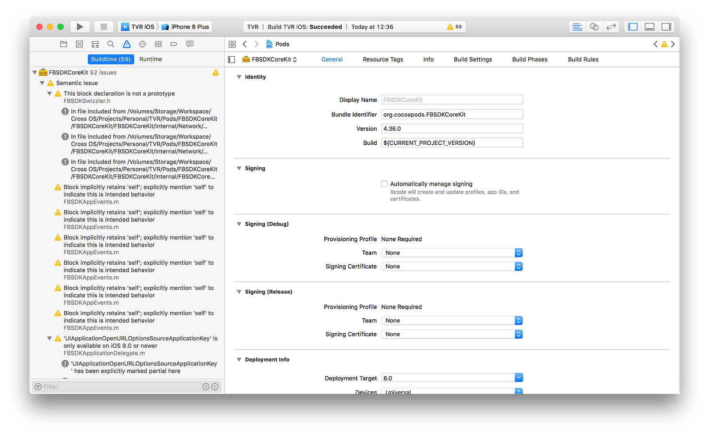Show only errors filter icon
The height and width of the screenshot is (436, 709).
pos(215,386)
